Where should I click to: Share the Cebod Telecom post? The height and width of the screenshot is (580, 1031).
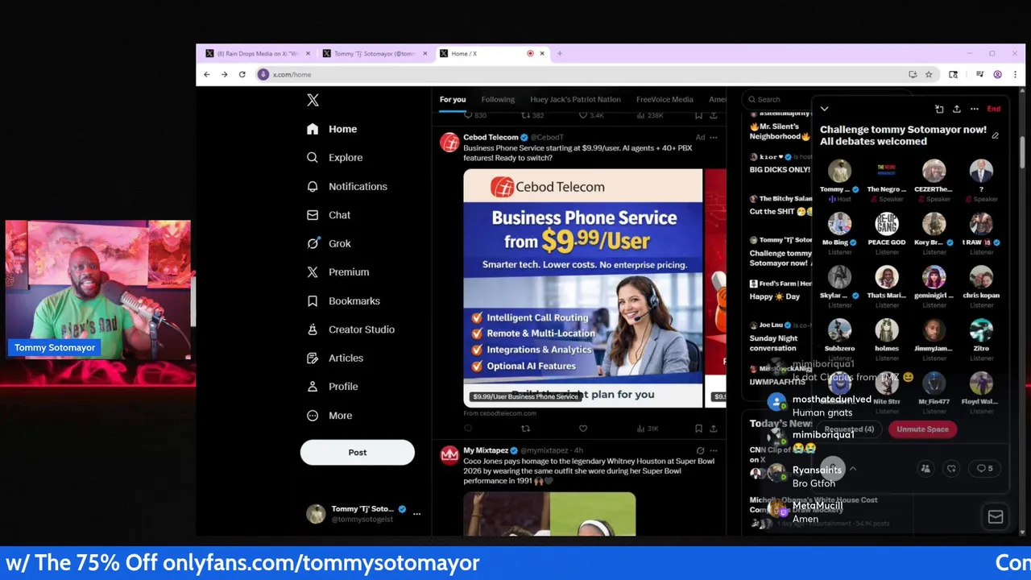713,429
